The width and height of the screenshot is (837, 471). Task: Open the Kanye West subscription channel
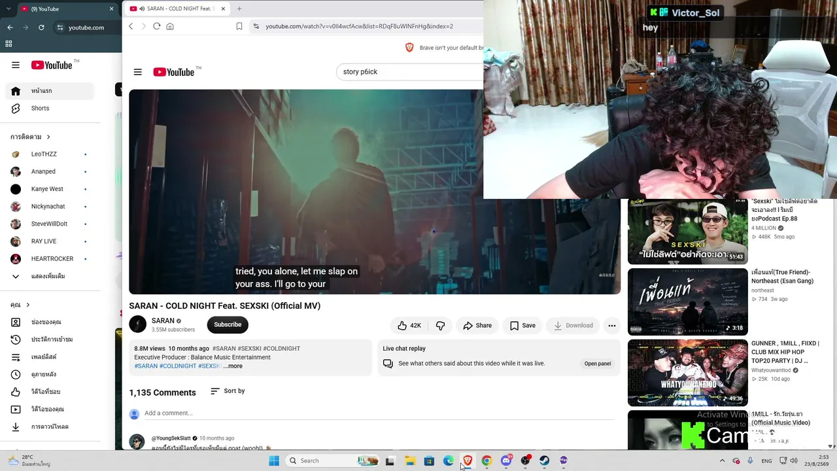click(x=50, y=189)
